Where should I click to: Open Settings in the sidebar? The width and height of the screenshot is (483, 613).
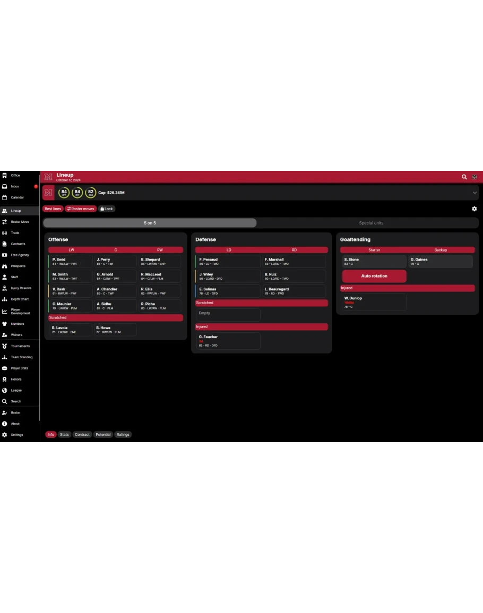pos(5,435)
